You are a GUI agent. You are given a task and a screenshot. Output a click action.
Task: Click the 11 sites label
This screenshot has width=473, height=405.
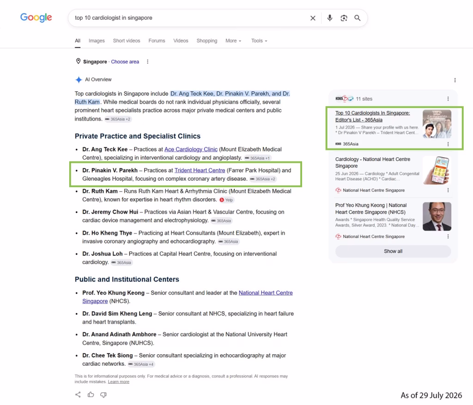364,99
